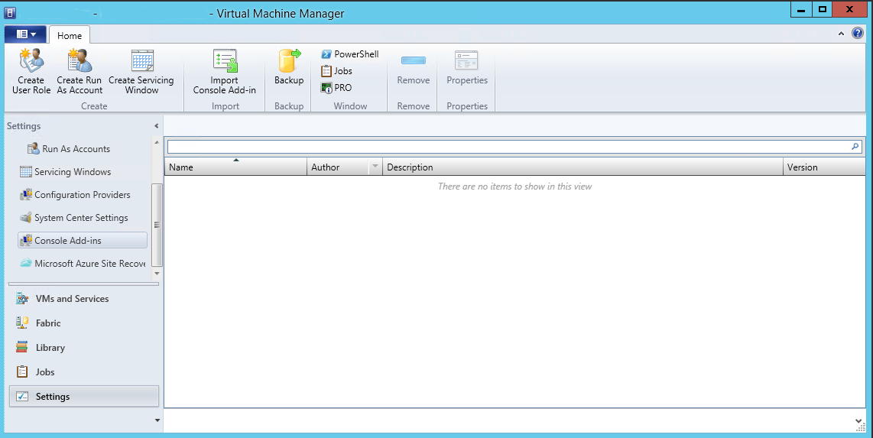The height and width of the screenshot is (438, 873).
Task: Open the Author column filter dropdown
Action: (x=375, y=167)
